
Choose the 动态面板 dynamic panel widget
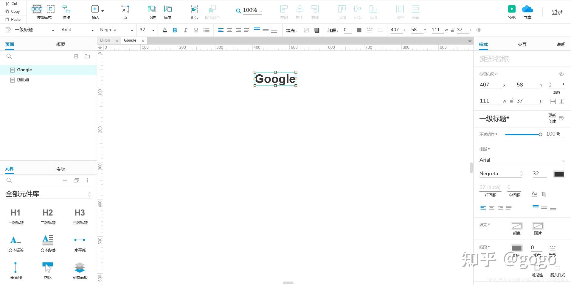coord(80,271)
